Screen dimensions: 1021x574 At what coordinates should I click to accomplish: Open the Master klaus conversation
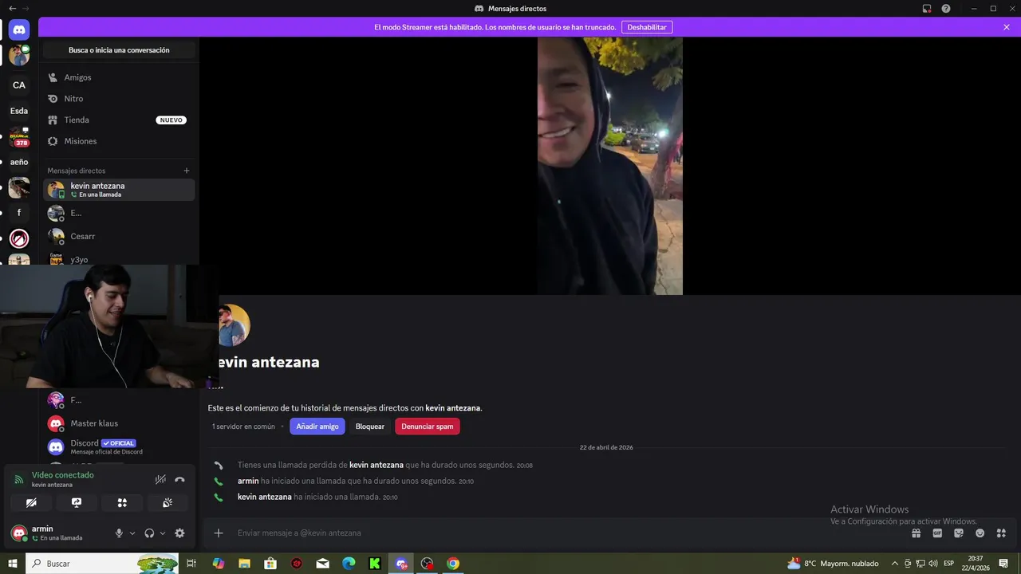[119, 423]
